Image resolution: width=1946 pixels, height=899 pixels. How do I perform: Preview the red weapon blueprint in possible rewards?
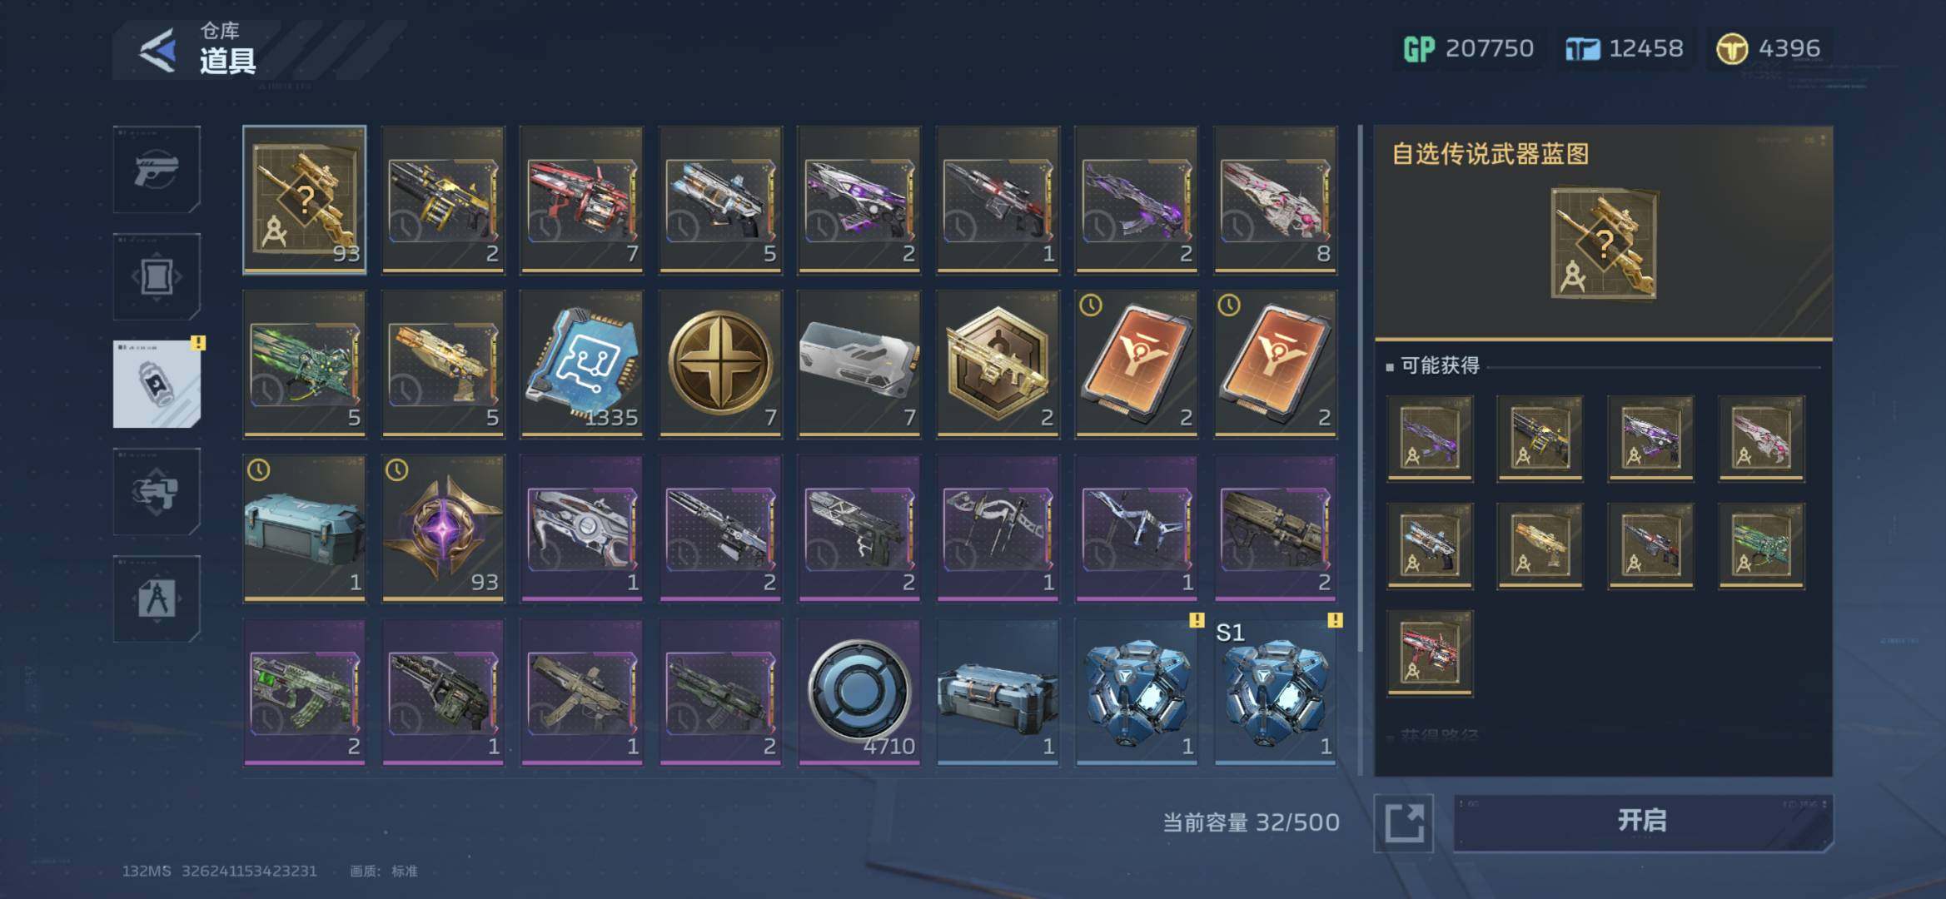point(1430,653)
